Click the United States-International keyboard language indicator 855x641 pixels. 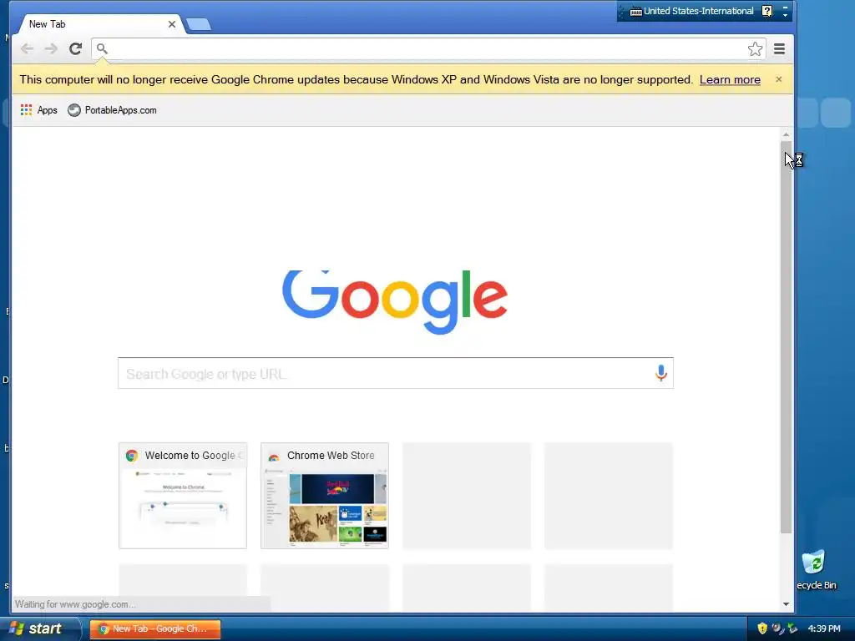click(692, 11)
